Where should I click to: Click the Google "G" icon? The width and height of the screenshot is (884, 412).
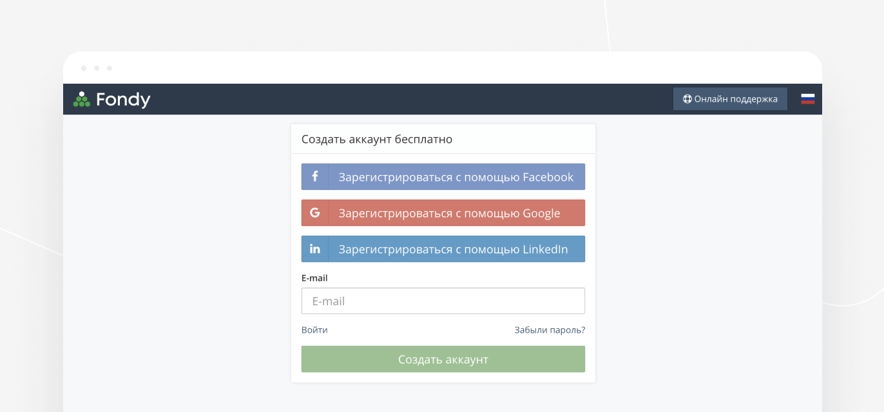pos(315,212)
